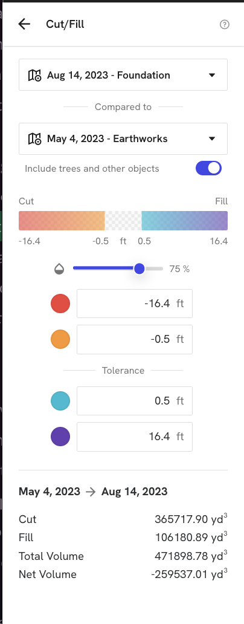This screenshot has width=244, height=624.
Task: Click the -0.5 ft input field
Action: [135, 339]
